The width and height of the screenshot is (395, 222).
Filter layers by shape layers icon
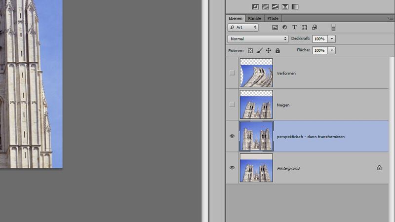tap(305, 27)
